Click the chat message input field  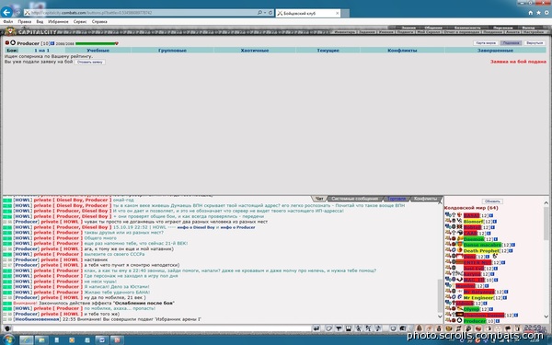pos(162,328)
